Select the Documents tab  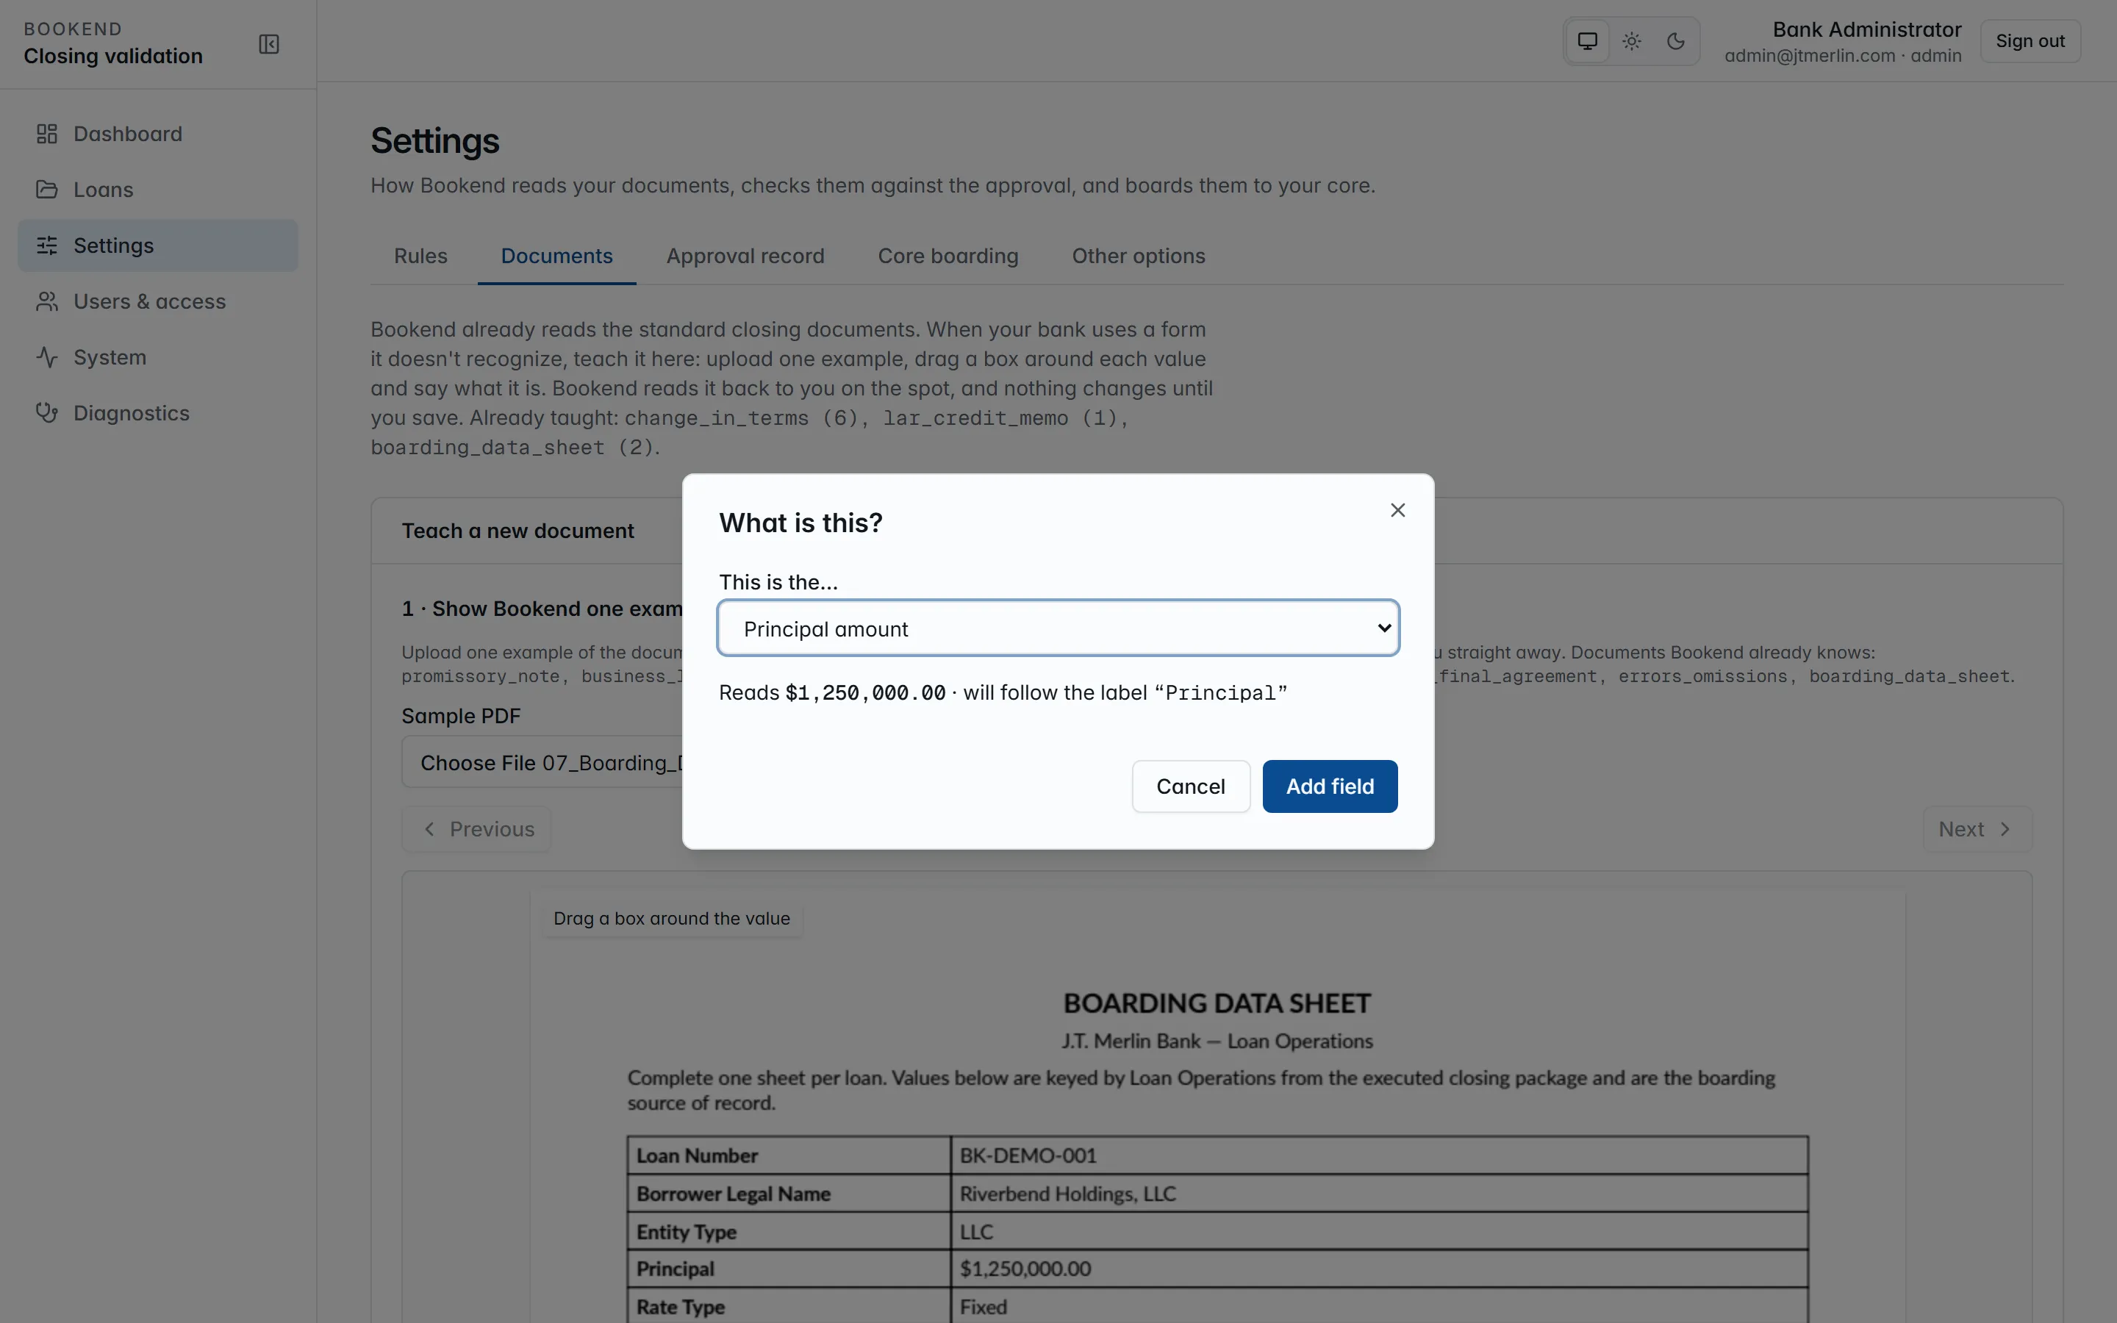[x=556, y=257]
